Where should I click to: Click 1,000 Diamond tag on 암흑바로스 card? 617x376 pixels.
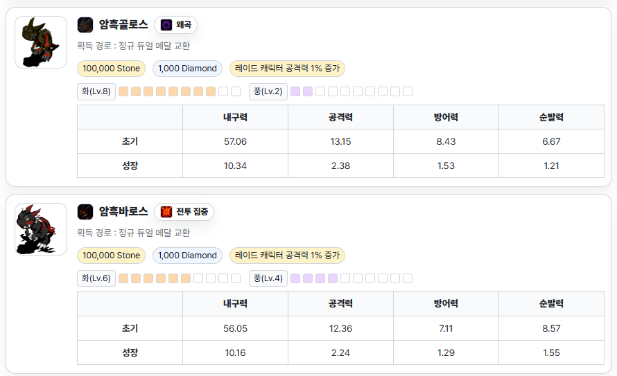coord(187,256)
